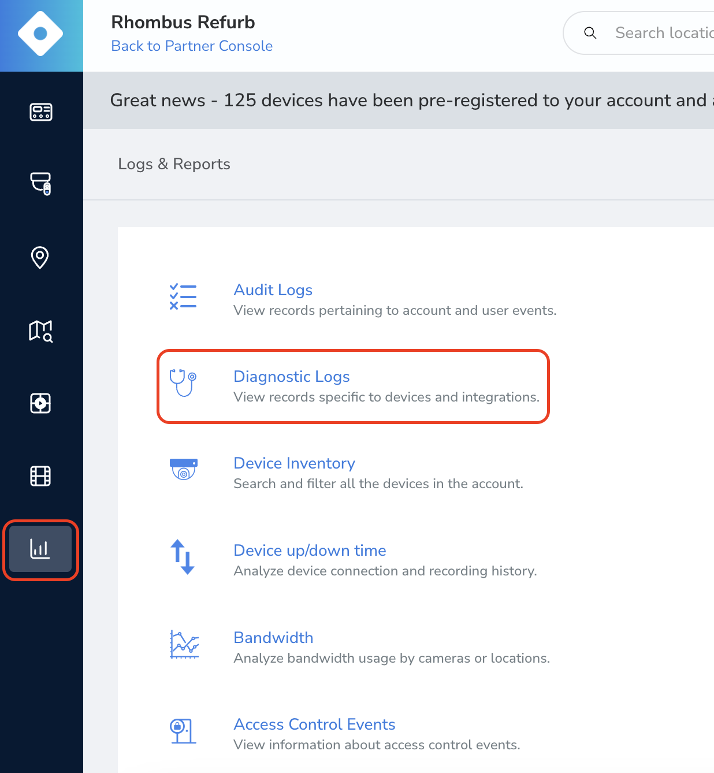
Task: Open the film strip clips sidebar icon
Action: tap(40, 476)
